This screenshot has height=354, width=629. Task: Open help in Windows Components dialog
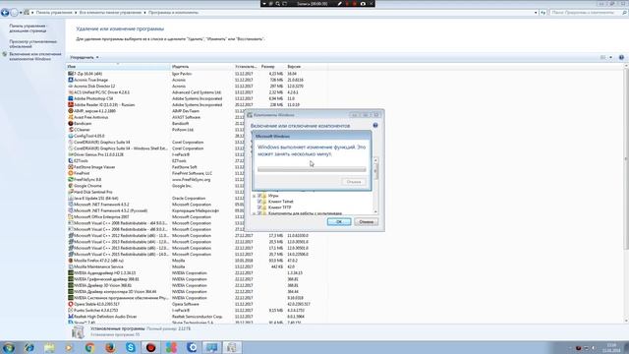(375, 125)
